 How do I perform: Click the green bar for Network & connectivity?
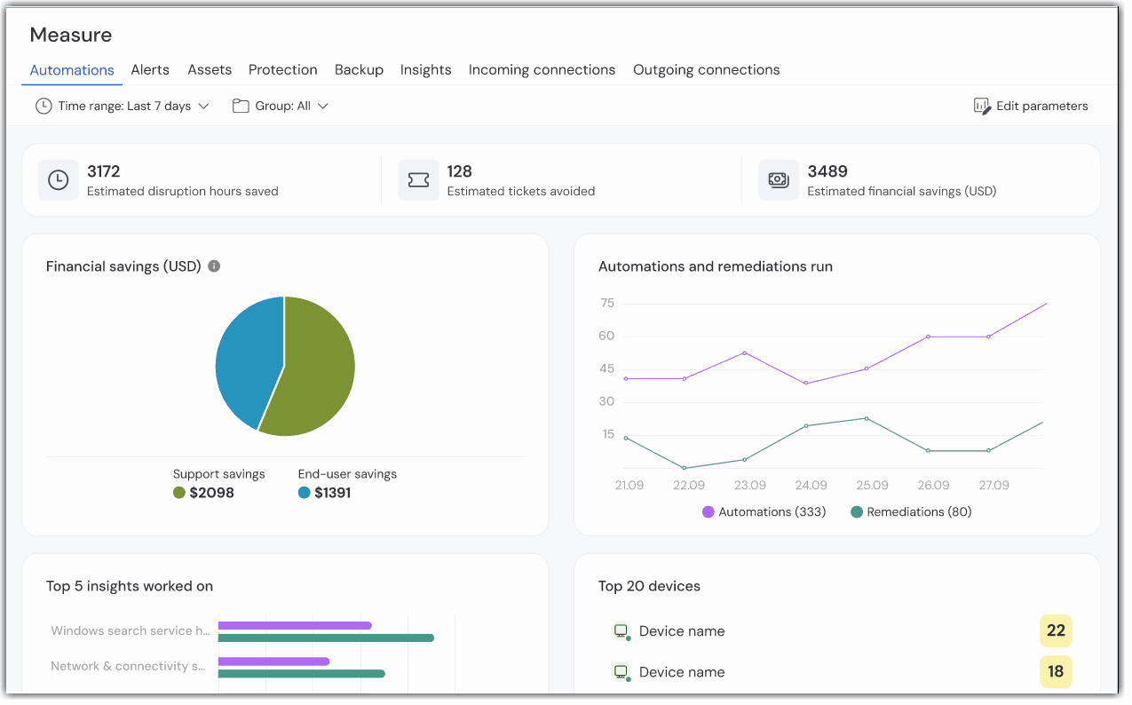(302, 673)
